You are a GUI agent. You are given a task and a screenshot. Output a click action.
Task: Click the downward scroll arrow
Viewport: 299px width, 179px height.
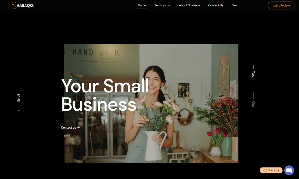(x=19, y=108)
